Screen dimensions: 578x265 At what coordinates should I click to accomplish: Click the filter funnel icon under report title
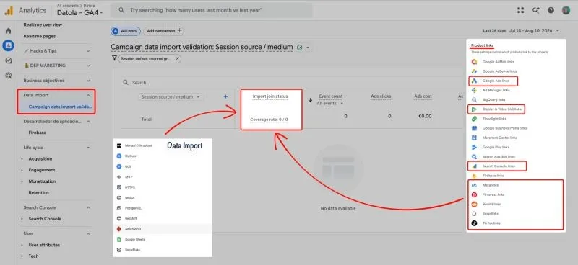(x=114, y=58)
